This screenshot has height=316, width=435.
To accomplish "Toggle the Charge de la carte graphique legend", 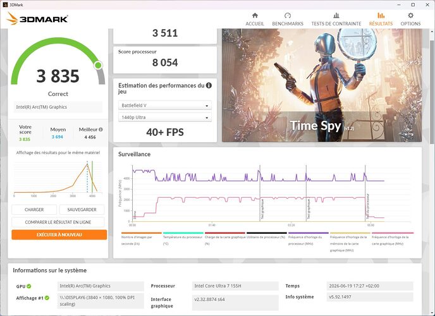I will [224, 239].
